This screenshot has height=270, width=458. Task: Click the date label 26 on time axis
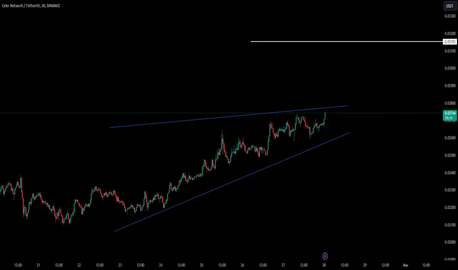pyautogui.click(x=242, y=265)
